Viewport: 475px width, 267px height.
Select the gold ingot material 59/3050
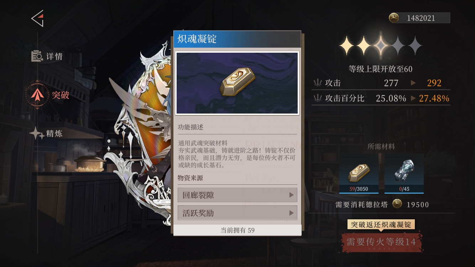(359, 173)
